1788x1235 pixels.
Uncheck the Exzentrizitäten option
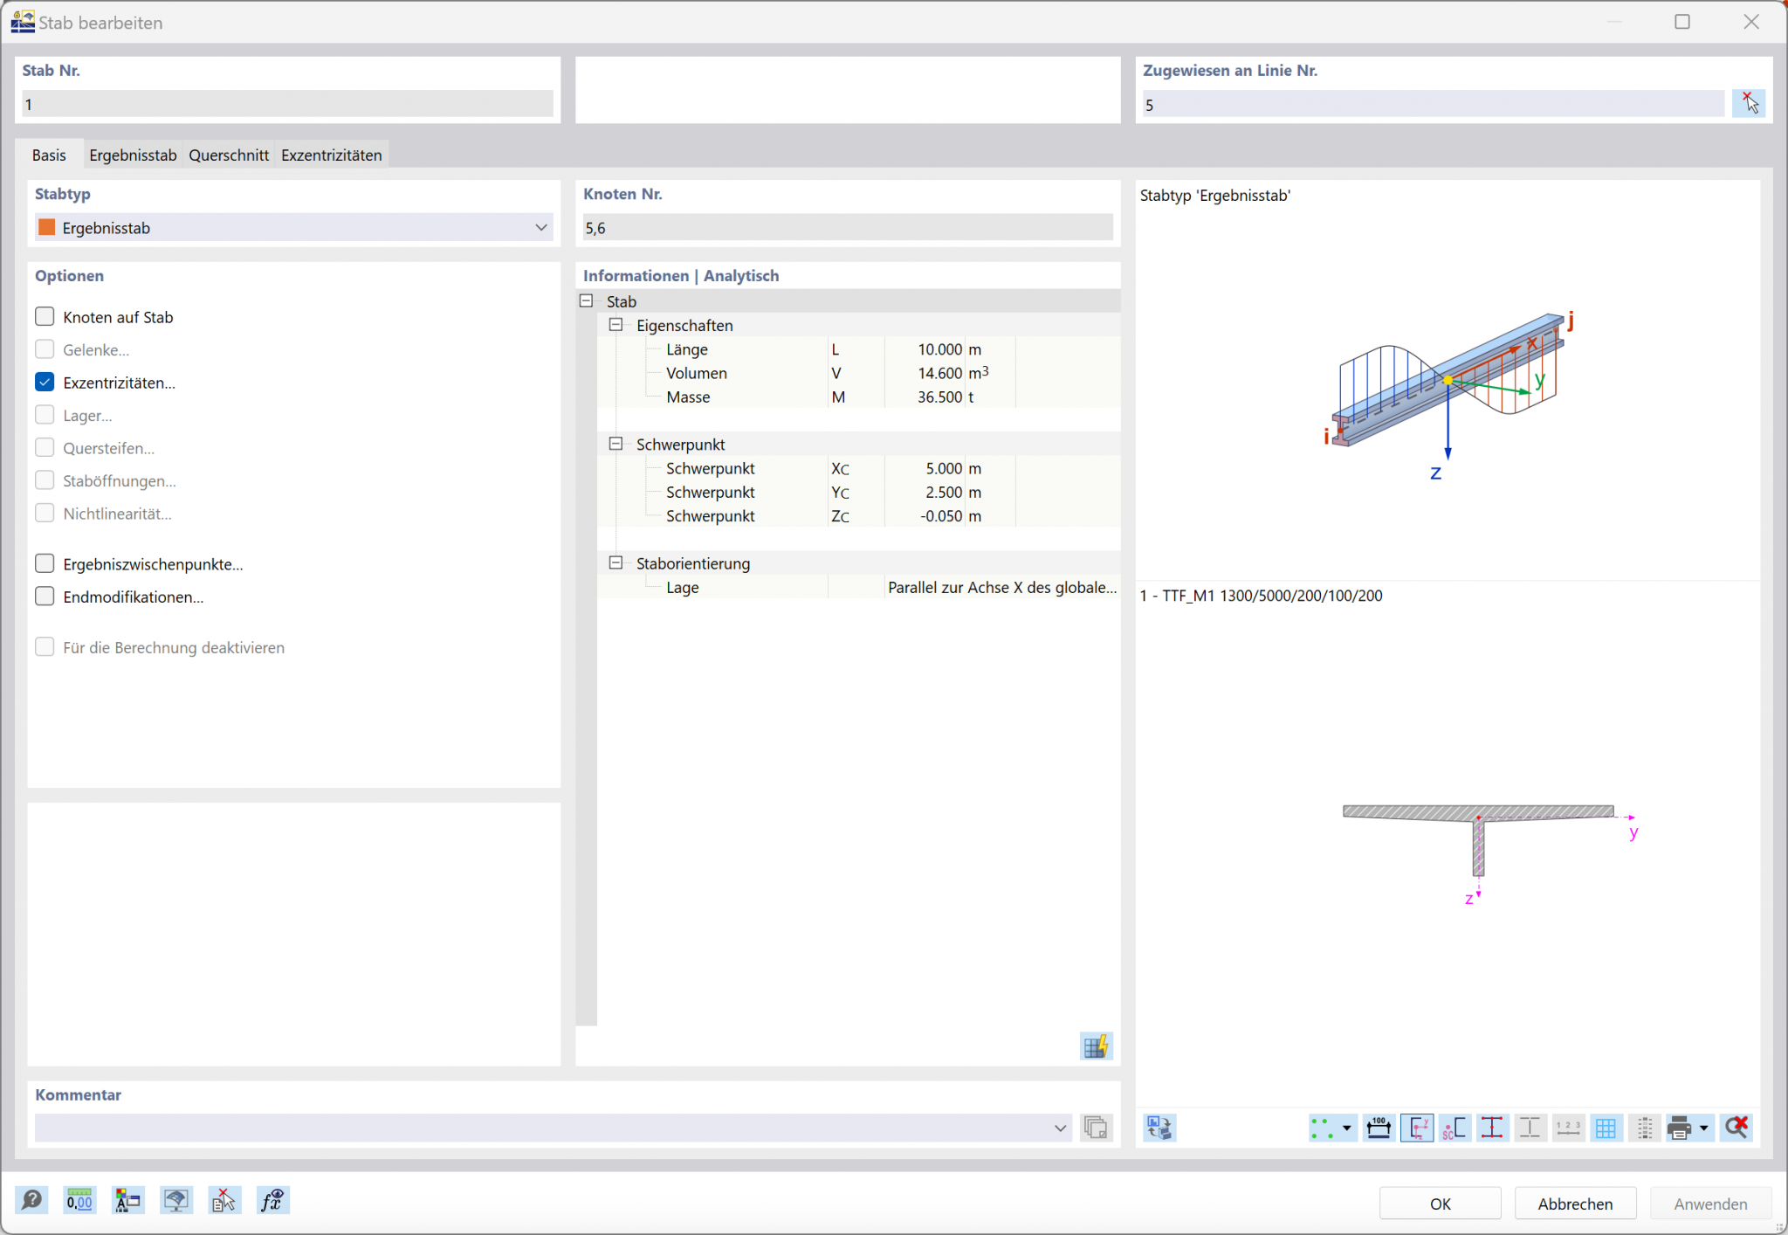click(45, 382)
